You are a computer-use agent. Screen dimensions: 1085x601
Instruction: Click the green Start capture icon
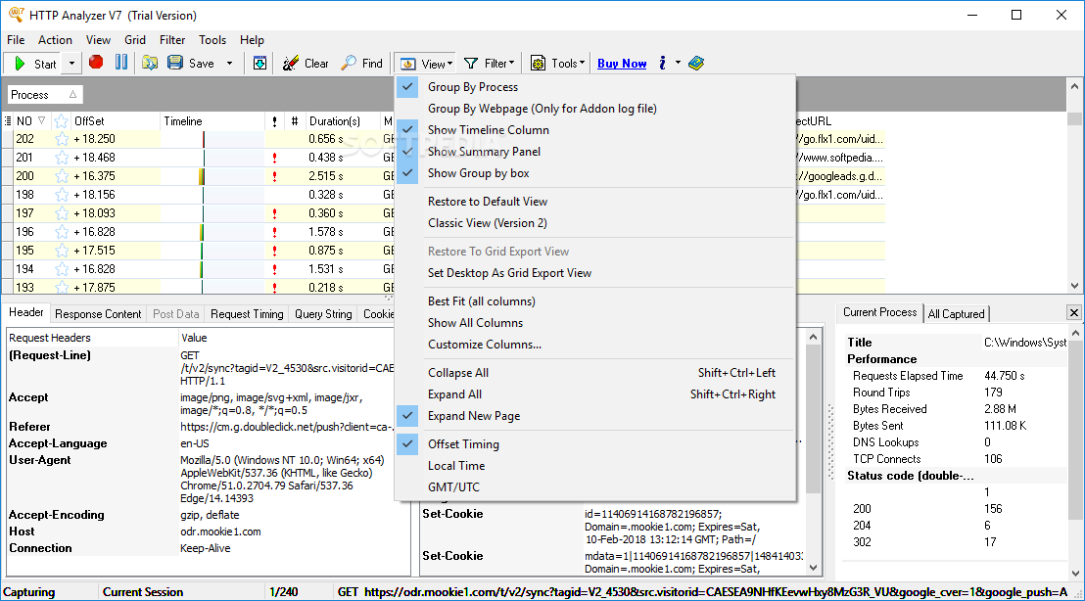pyautogui.click(x=20, y=64)
